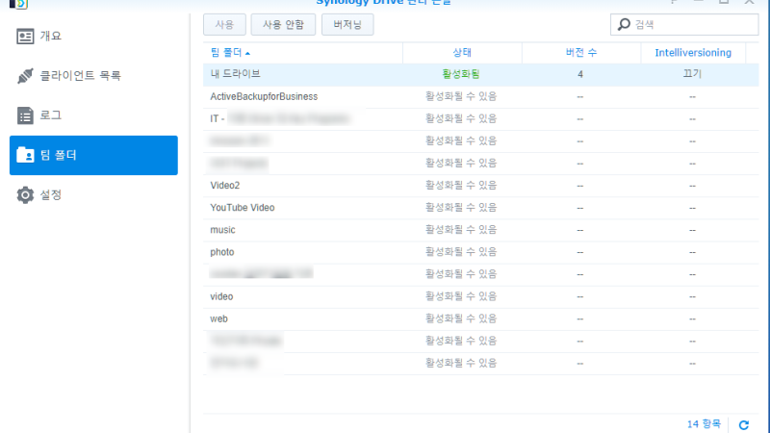Select the music folder row
The width and height of the screenshot is (770, 433).
click(x=480, y=230)
